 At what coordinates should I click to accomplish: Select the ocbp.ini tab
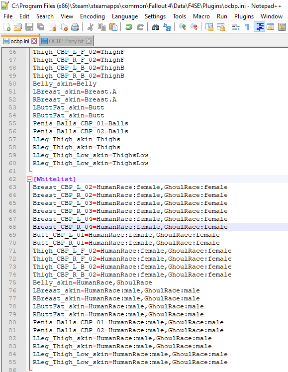click(x=20, y=41)
